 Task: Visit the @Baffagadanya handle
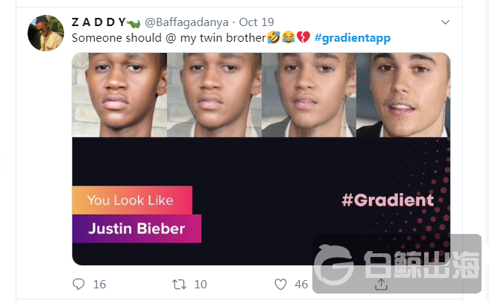pos(186,22)
